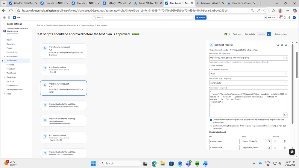Expand the Notifications settings section
299x168 pixels.
(4, 56)
